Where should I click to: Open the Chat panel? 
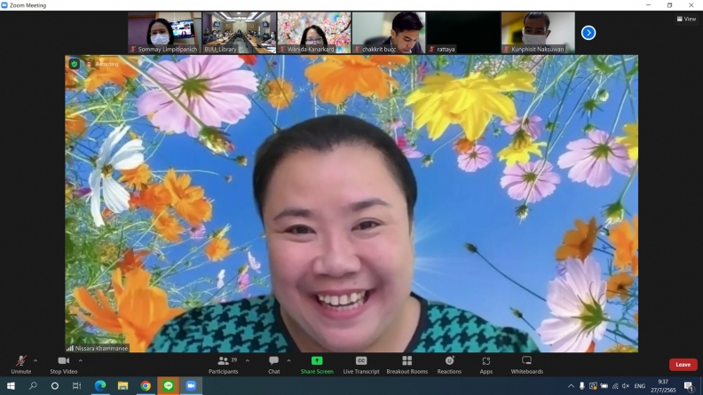tap(273, 363)
